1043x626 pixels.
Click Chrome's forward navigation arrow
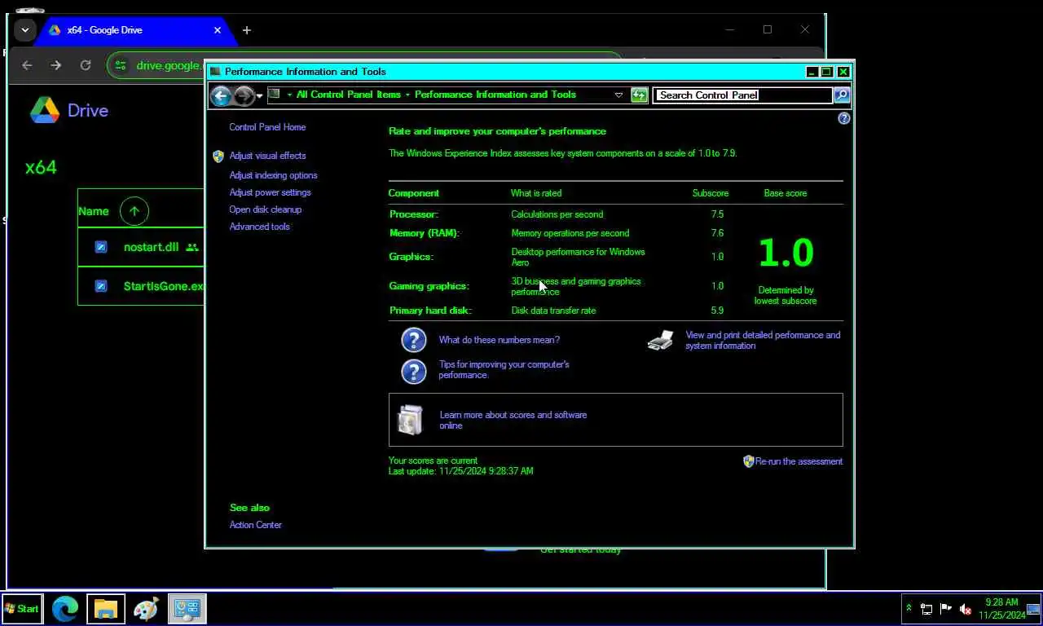pos(55,65)
